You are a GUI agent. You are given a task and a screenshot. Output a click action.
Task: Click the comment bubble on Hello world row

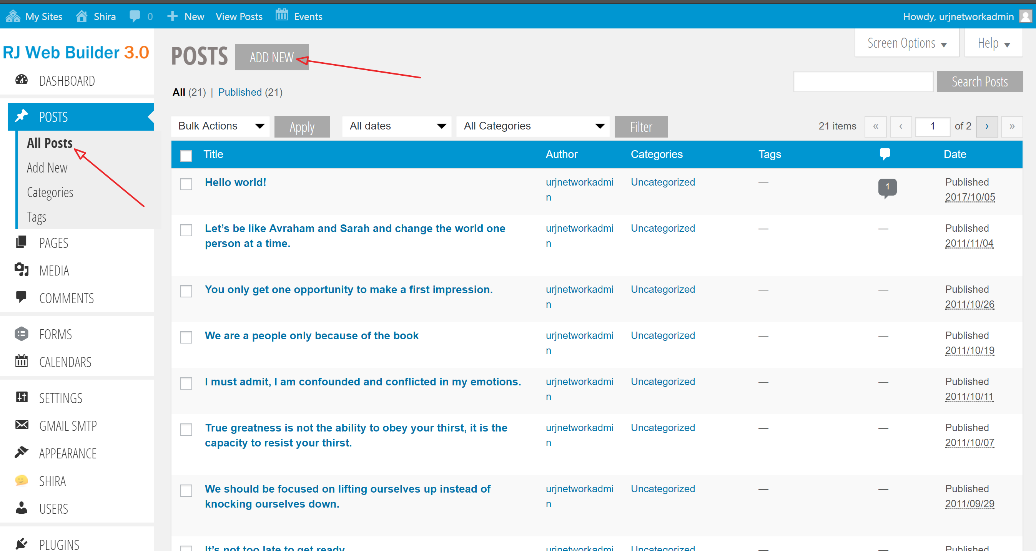(887, 187)
